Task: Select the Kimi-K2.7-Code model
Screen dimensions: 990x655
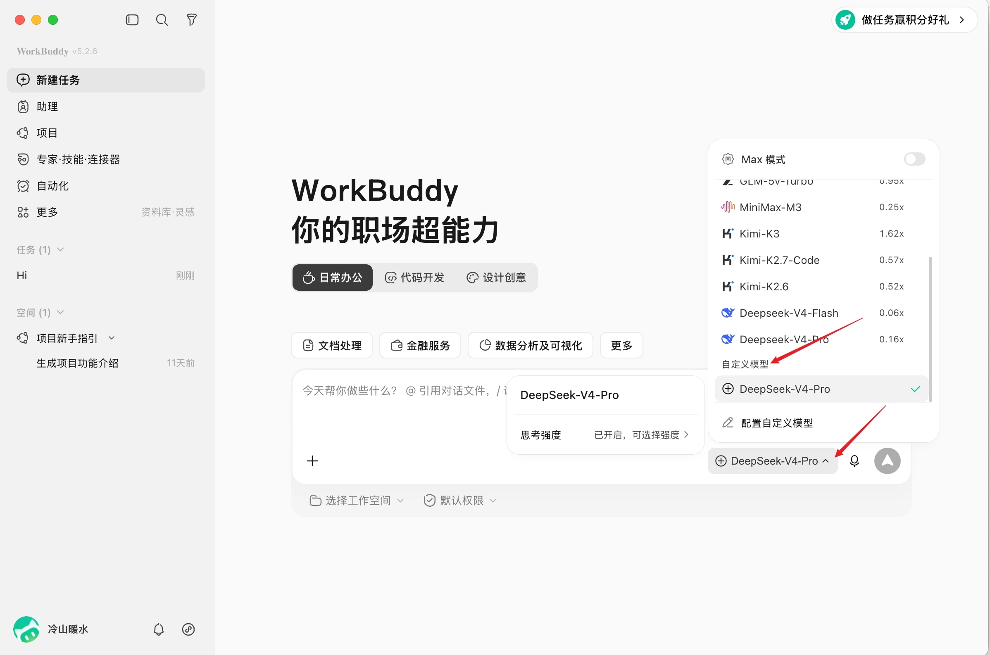Action: [x=821, y=260]
